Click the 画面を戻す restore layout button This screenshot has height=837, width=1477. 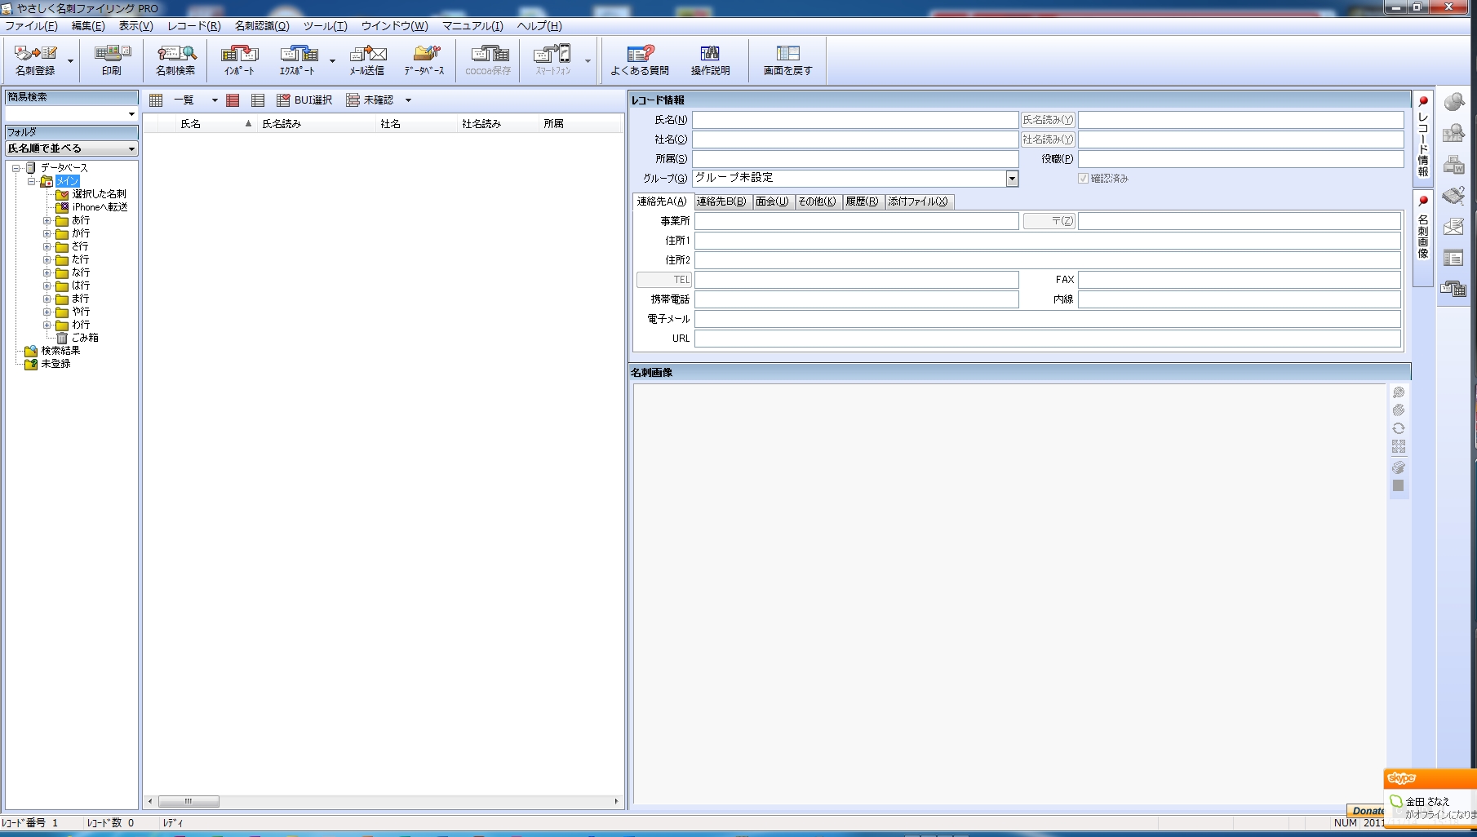(x=787, y=60)
